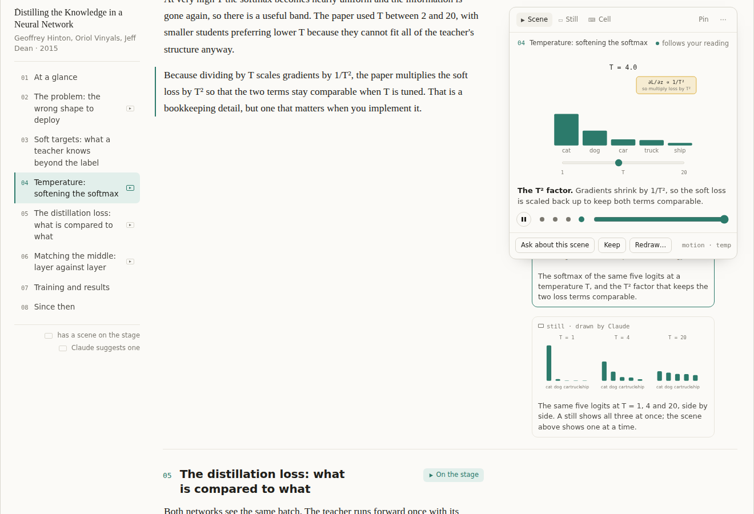The image size is (754, 514).
Task: Select 'Temperature: softening the softmax' outline item
Action: 77,188
